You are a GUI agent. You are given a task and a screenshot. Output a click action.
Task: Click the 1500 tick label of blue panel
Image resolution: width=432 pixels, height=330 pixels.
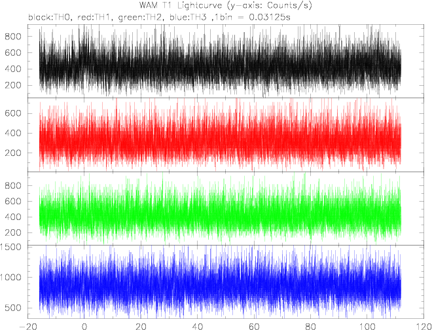pos(11,247)
